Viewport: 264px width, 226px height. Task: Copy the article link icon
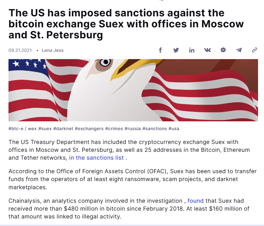pos(255,50)
